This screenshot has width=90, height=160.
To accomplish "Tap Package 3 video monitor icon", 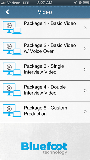I will point(12,69).
